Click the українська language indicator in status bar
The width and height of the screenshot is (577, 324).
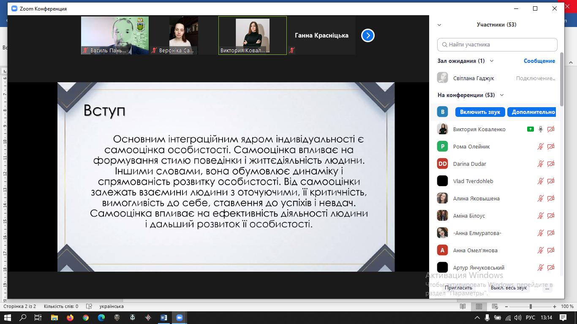111,306
